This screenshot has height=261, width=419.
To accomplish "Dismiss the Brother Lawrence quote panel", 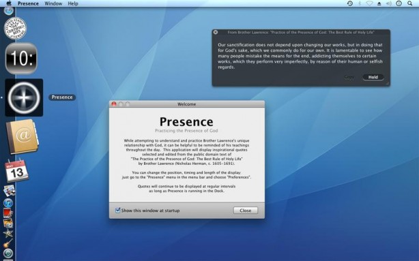I will (216, 32).
